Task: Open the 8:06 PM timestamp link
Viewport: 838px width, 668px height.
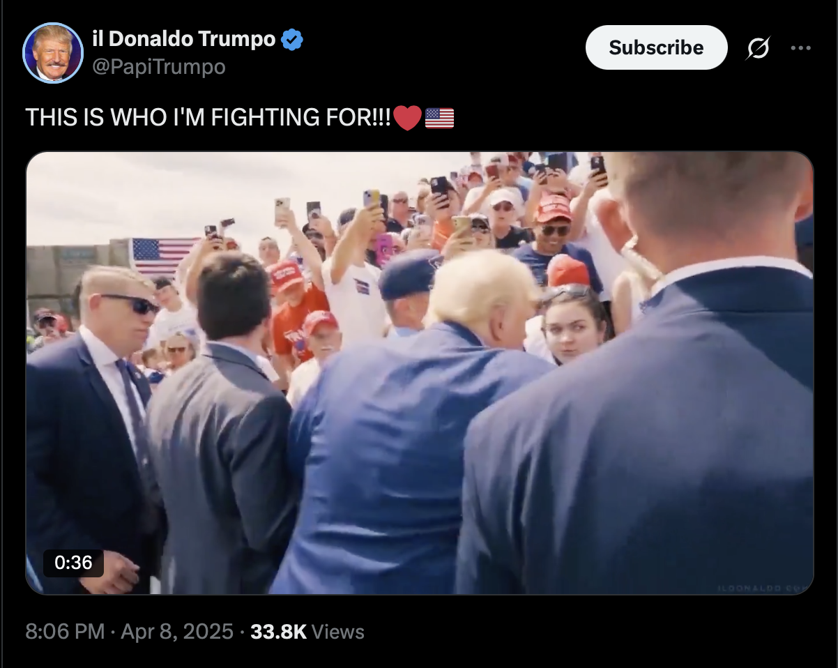Action: [65, 632]
